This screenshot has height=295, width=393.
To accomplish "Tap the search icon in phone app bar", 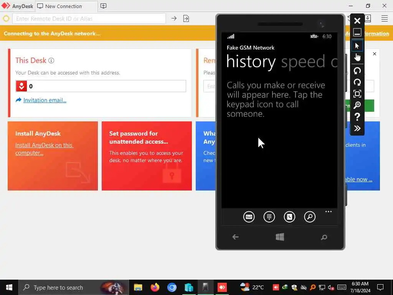I will coord(310,217).
